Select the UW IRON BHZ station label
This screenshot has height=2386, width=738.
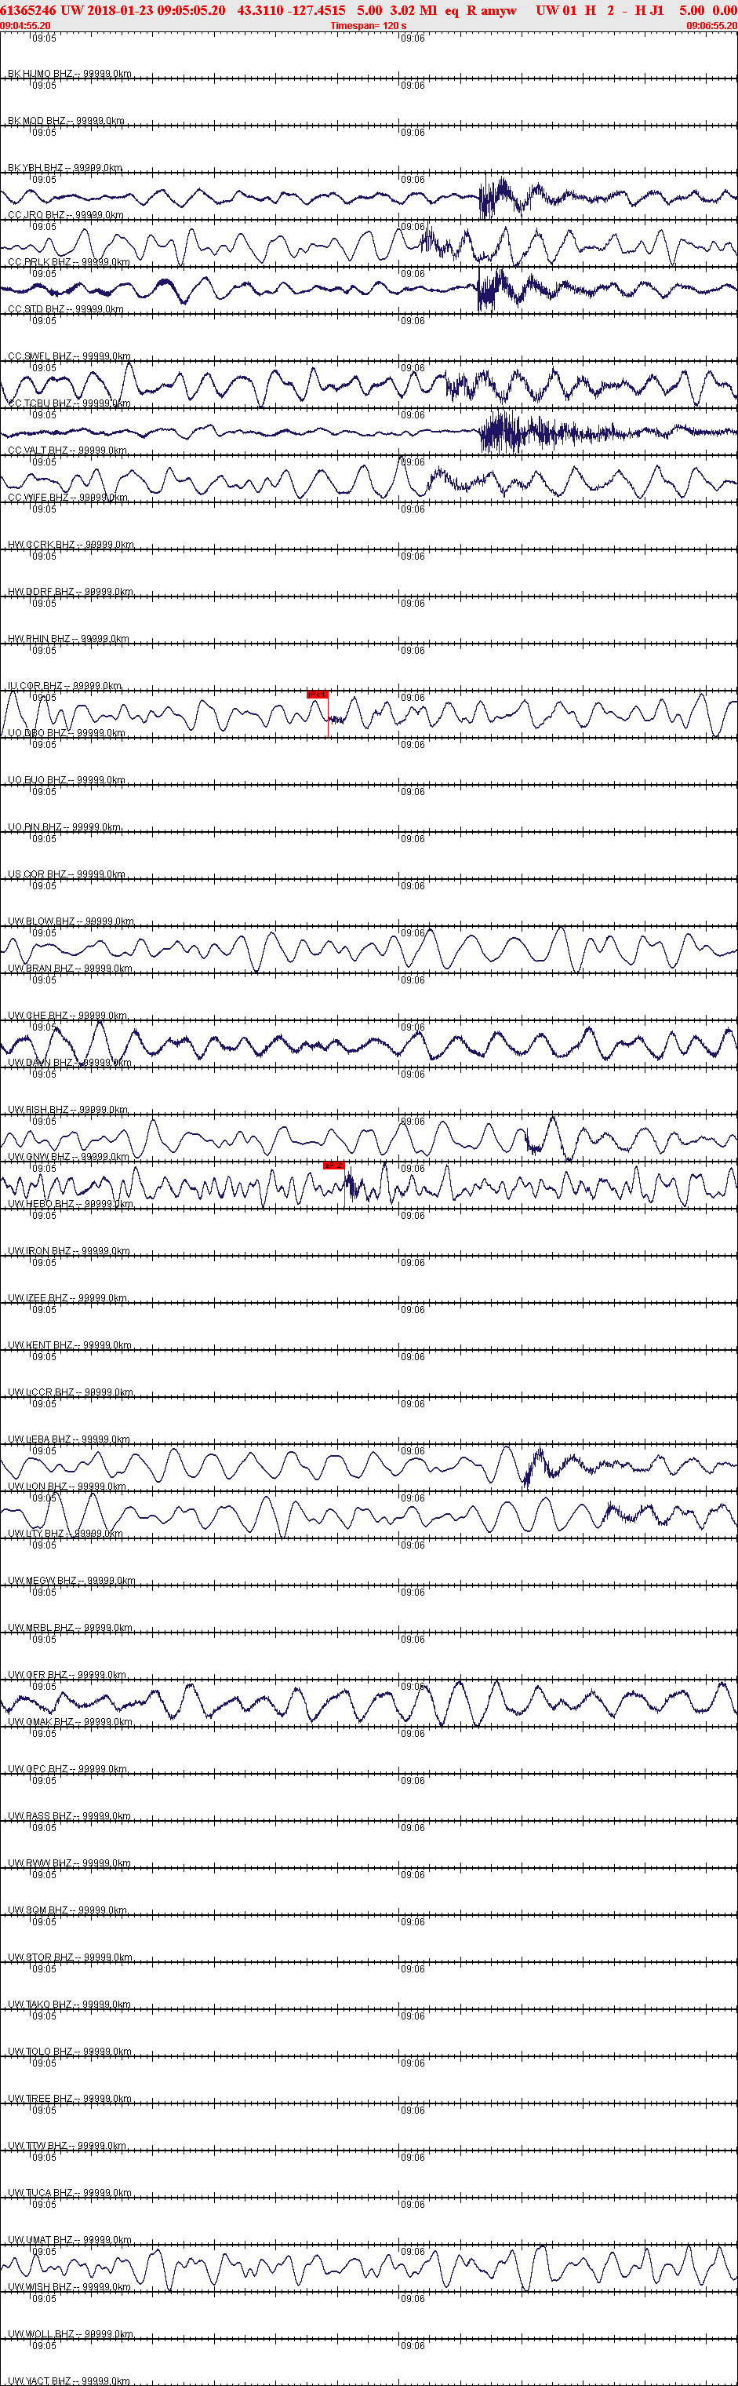pyautogui.click(x=68, y=1251)
